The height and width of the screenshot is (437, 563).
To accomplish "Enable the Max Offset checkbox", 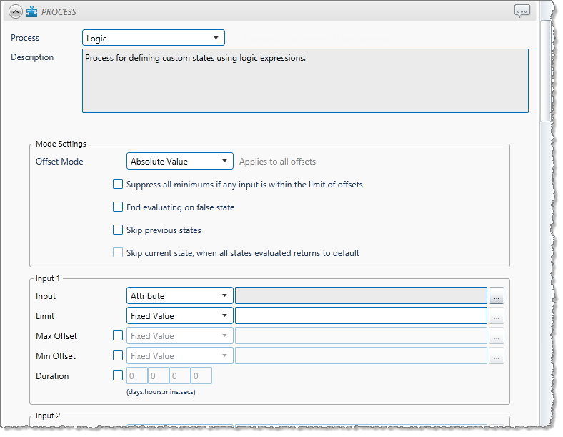I will tap(118, 335).
